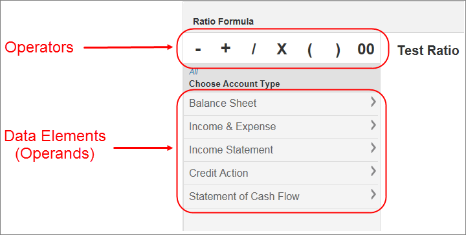This screenshot has height=235, width=466.
Task: Expand Income Statement chevron arrow
Action: (x=373, y=148)
